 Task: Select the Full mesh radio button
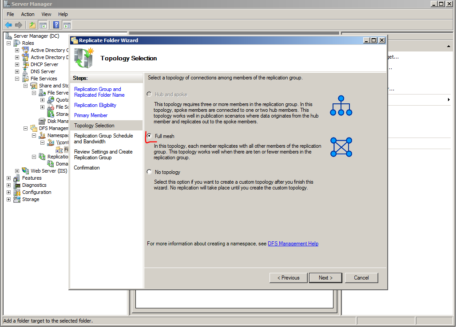coord(149,136)
